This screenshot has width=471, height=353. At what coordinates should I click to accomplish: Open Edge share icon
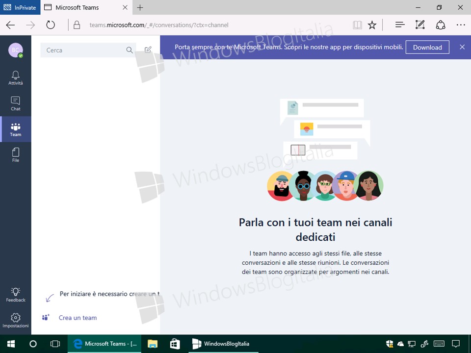pyautogui.click(x=441, y=25)
